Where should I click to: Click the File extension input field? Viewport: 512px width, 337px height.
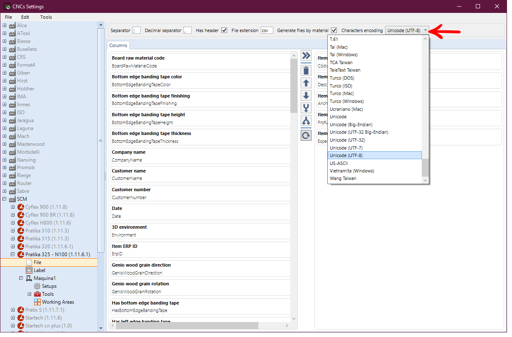pyautogui.click(x=267, y=30)
